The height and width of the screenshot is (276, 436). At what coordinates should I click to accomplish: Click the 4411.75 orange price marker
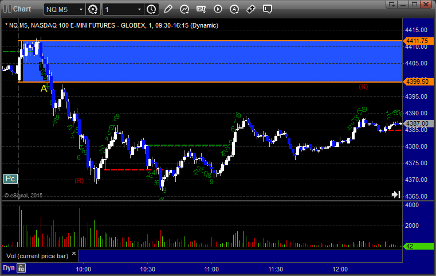tap(418, 41)
